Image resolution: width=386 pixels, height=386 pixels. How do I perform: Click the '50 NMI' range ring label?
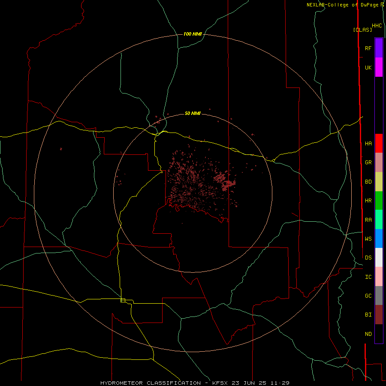coord(193,113)
